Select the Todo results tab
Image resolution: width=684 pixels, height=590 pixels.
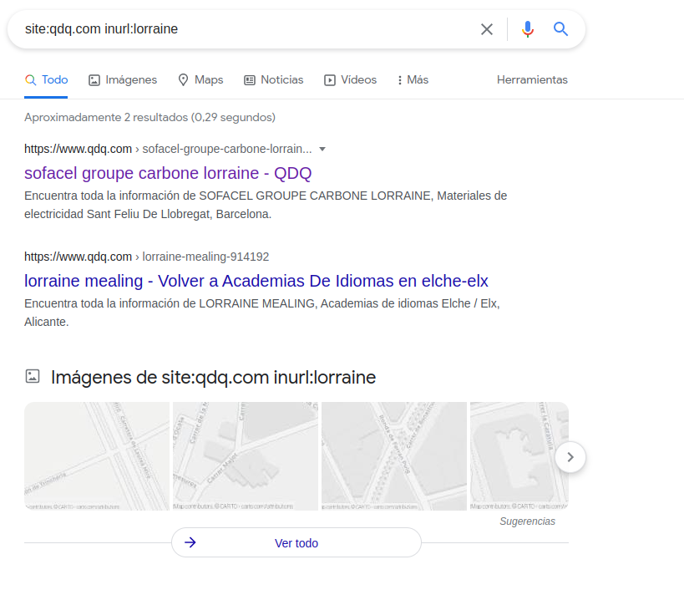click(47, 80)
